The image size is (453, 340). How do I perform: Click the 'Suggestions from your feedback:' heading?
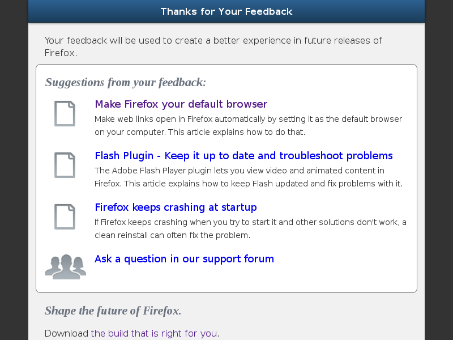(x=126, y=82)
